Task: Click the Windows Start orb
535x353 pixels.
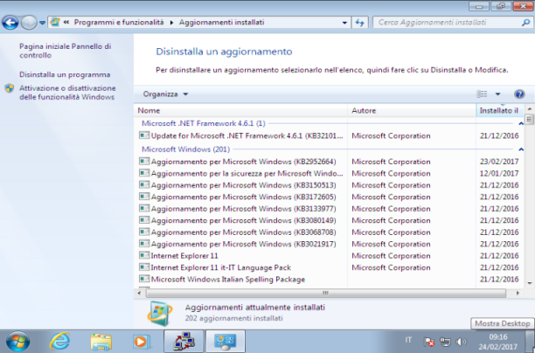Action: tap(17, 342)
